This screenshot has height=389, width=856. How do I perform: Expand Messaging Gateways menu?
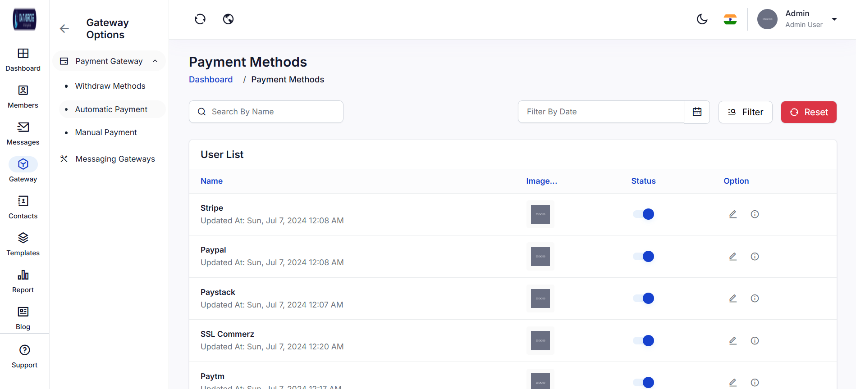115,159
